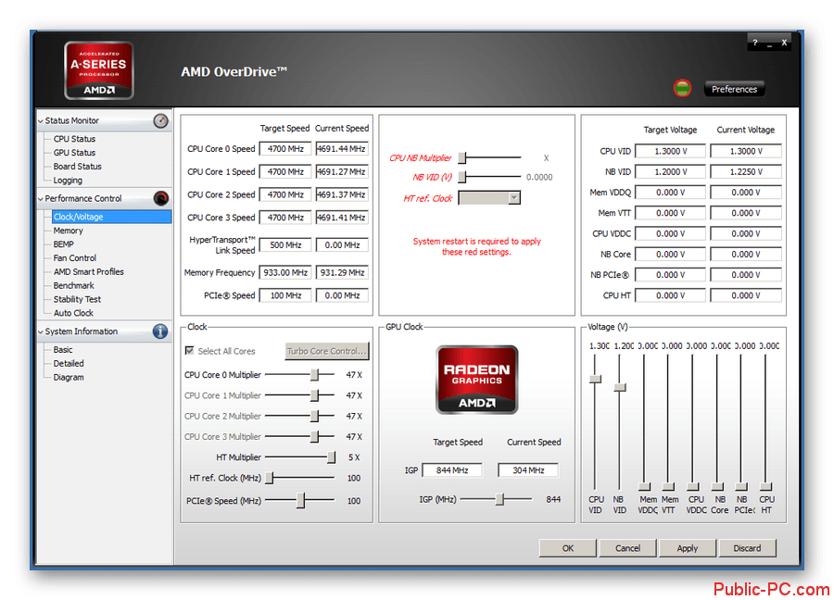Viewport: 834px width, 600px height.
Task: Click the IGP (MHz) slider handle
Action: pos(499,499)
